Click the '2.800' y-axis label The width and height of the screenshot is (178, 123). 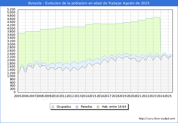(11, 48)
